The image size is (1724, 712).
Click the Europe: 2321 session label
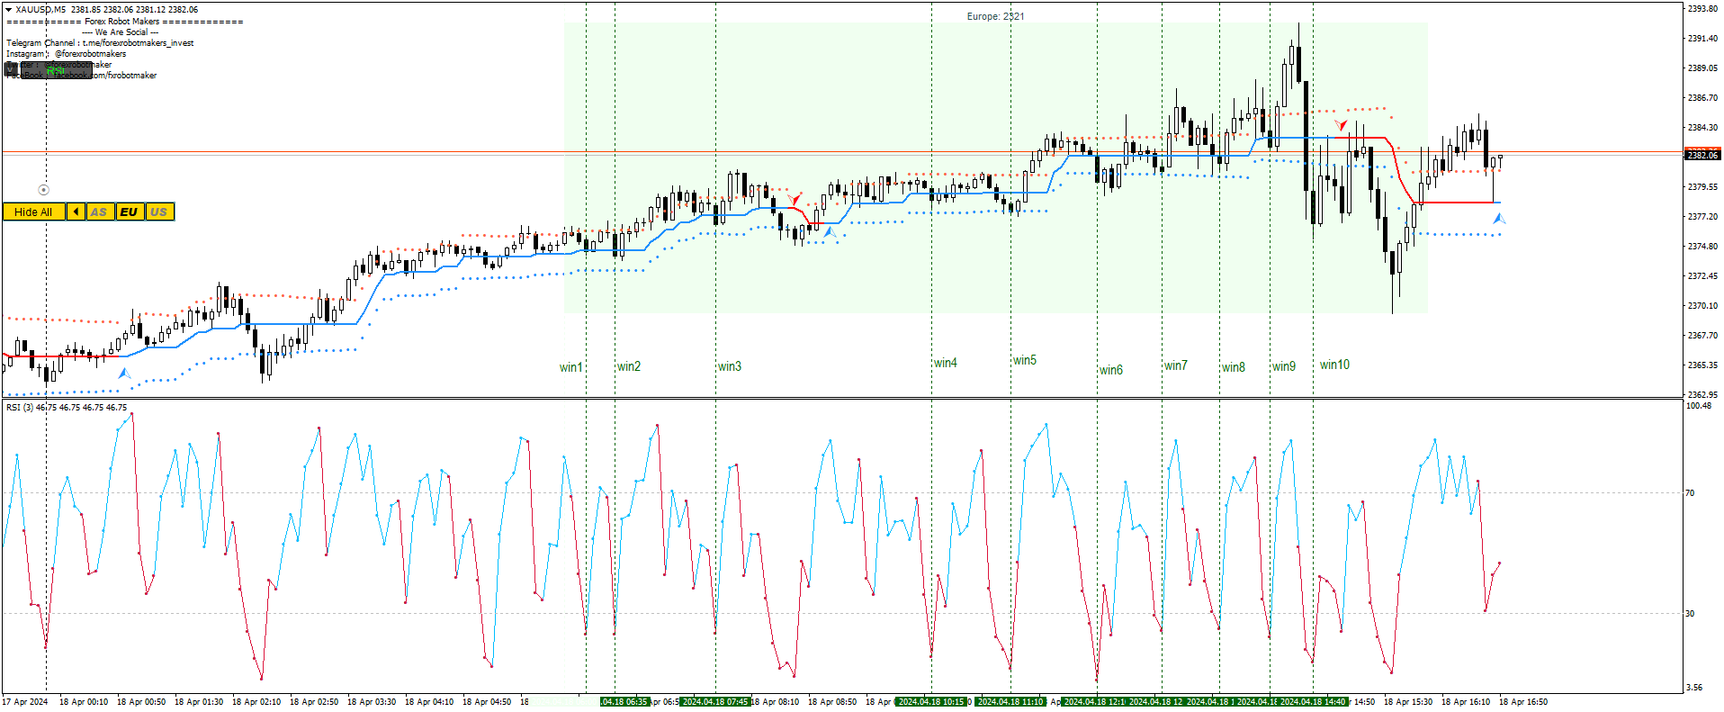tap(995, 16)
